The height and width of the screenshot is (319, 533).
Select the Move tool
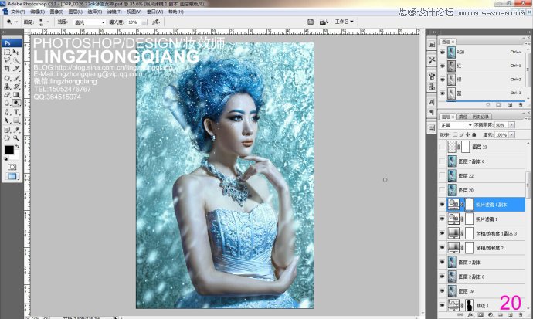[x=16, y=53]
